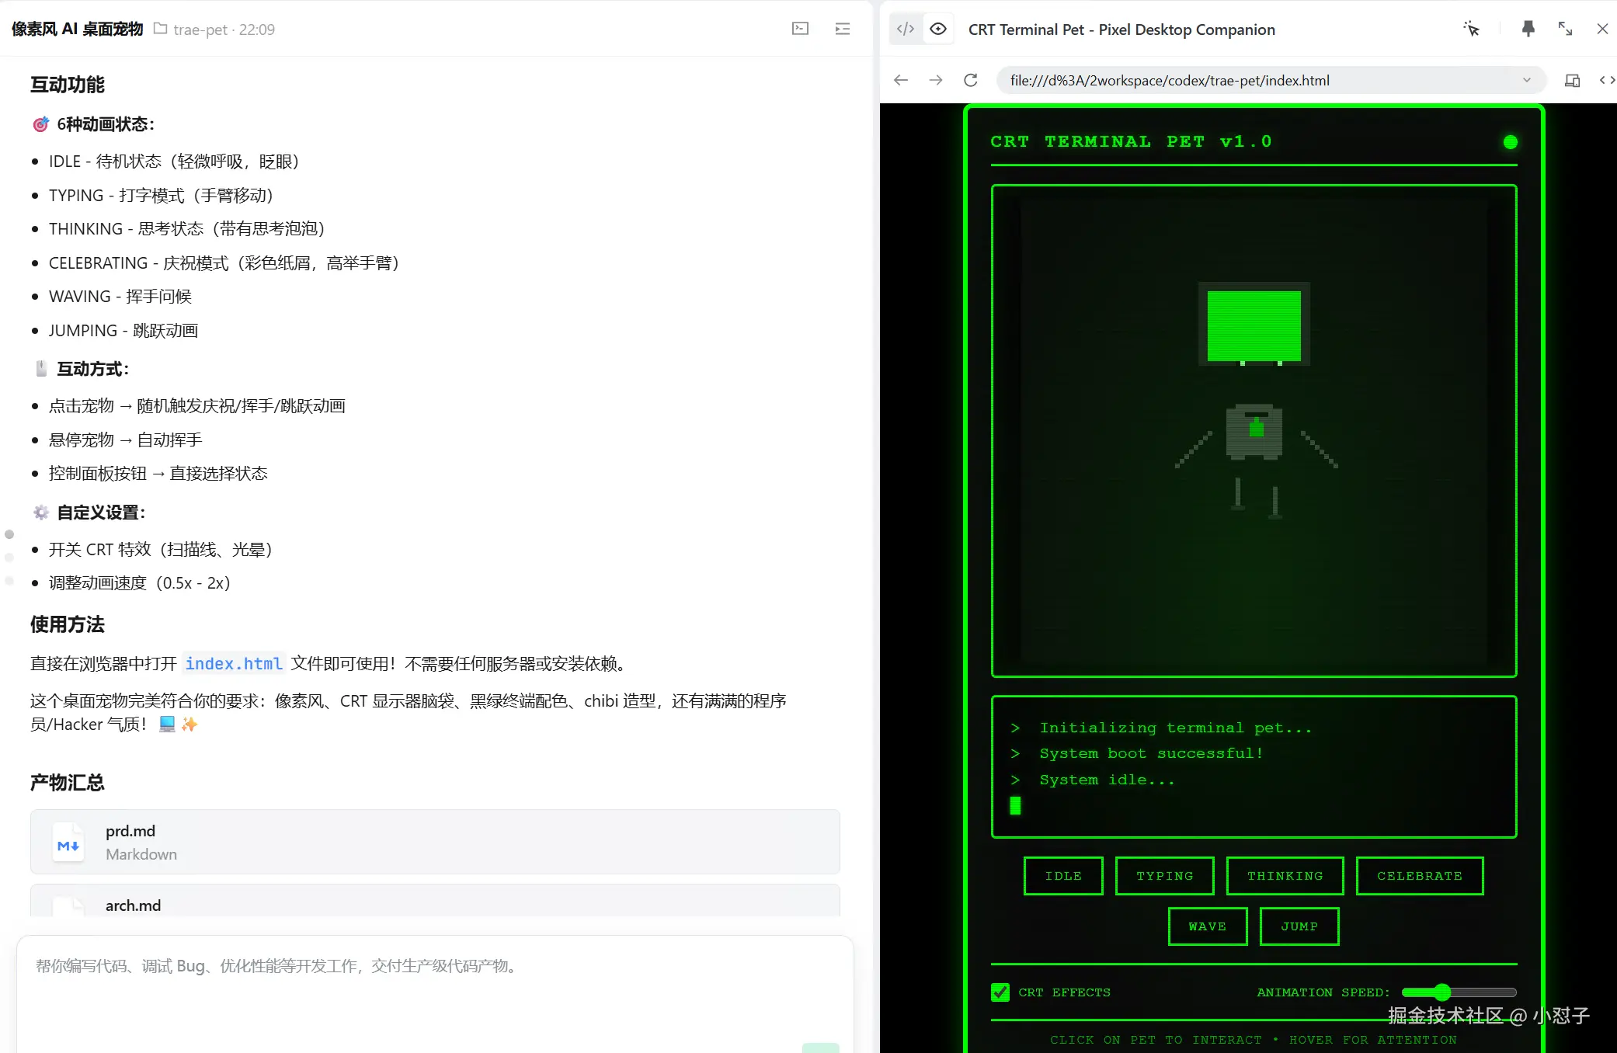1617x1053 pixels.
Task: Click the '使用方法' heading
Action: tap(68, 624)
